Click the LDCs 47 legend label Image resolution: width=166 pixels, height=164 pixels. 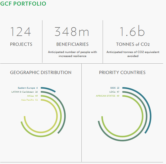(x=114, y=92)
